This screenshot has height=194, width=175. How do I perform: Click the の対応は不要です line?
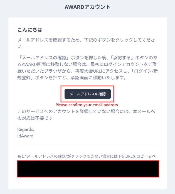pos(35,118)
